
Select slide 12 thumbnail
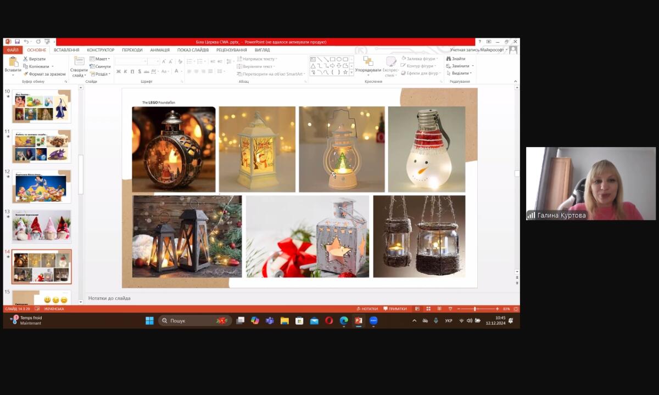tap(42, 187)
